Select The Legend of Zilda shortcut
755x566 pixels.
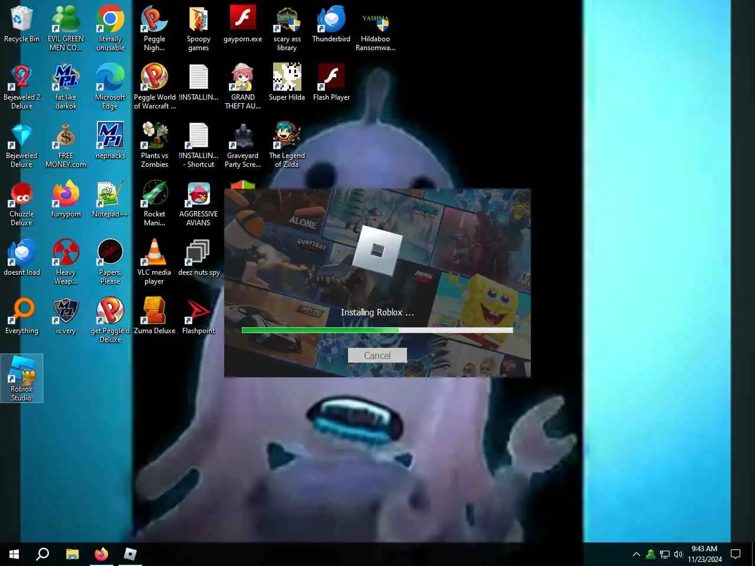[287, 145]
